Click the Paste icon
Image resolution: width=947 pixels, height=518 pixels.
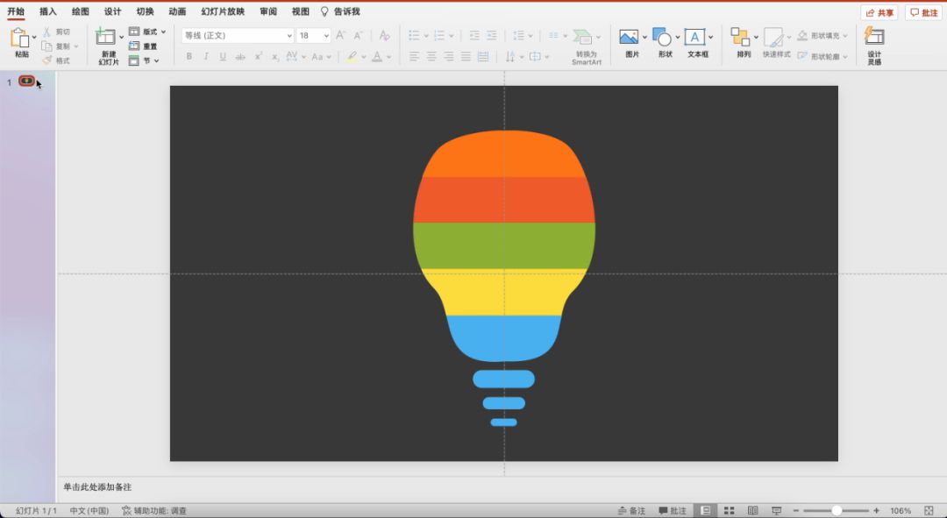tap(20, 38)
